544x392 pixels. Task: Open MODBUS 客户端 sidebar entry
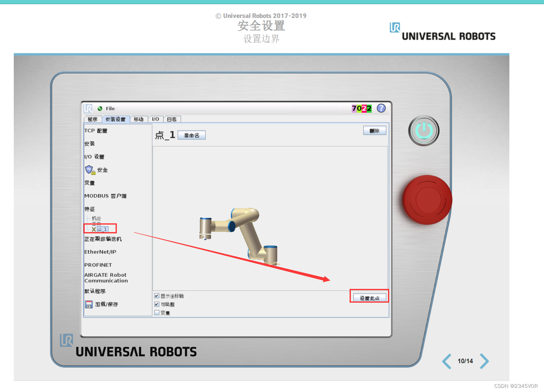coord(106,196)
